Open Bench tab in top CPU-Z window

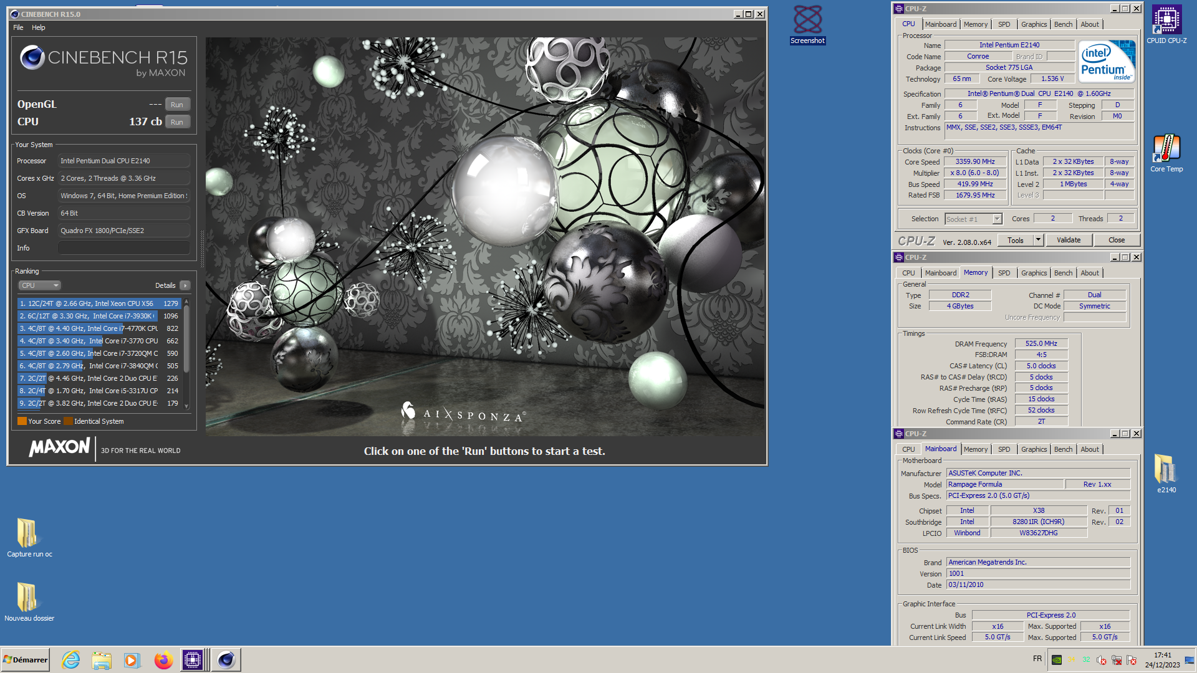click(x=1063, y=24)
